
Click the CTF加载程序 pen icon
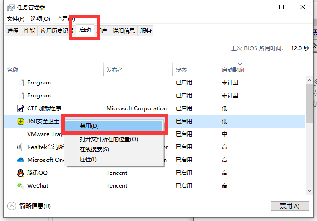(x=20, y=108)
